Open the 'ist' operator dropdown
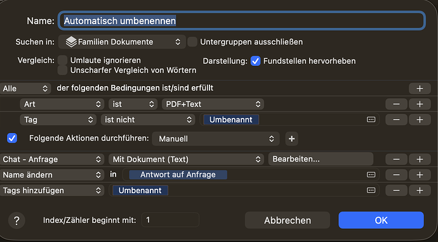 point(133,104)
